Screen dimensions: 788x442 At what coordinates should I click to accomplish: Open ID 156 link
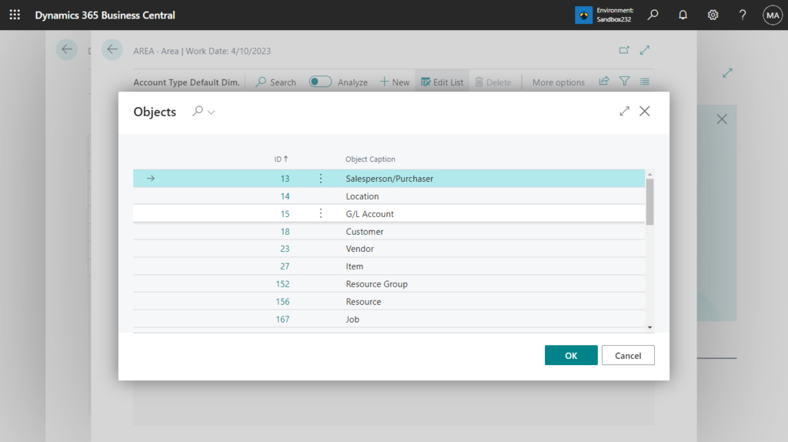282,301
